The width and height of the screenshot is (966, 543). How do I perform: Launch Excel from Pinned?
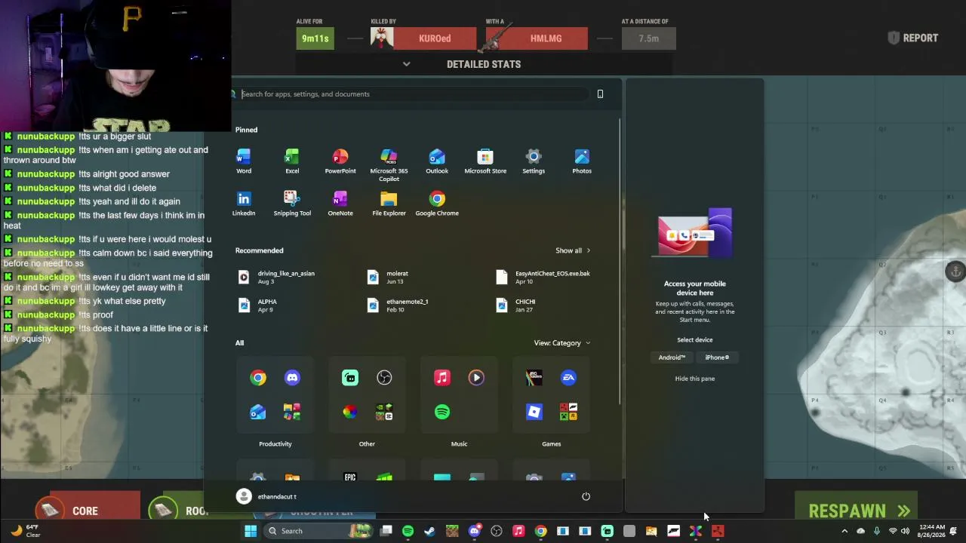coord(292,161)
